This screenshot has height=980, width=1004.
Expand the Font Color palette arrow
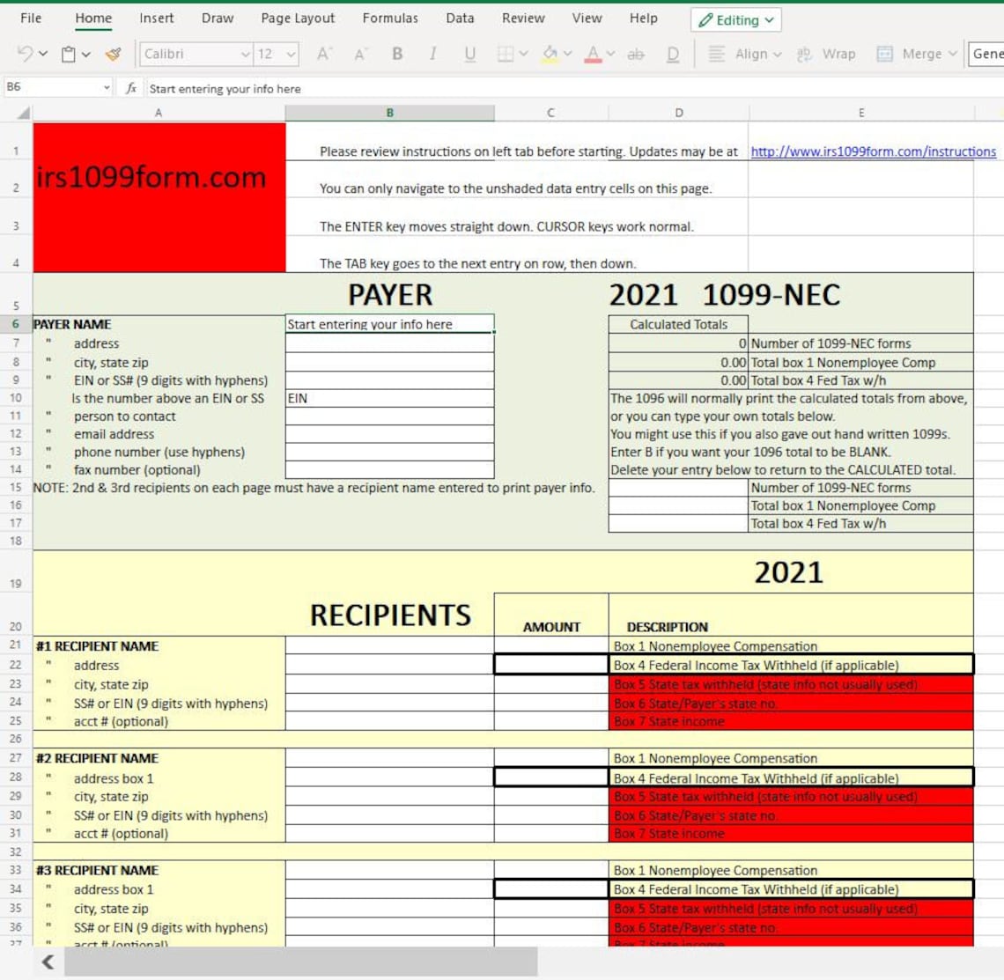[x=611, y=54]
